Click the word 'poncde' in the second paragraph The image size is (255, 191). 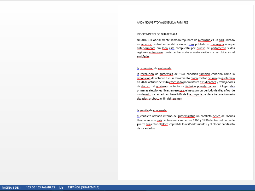click(x=202, y=86)
